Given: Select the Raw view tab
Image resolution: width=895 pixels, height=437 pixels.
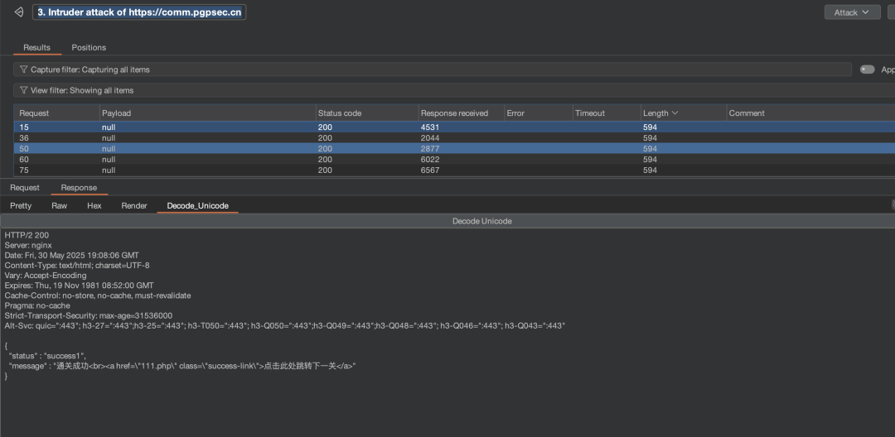Looking at the screenshot, I should click(60, 206).
